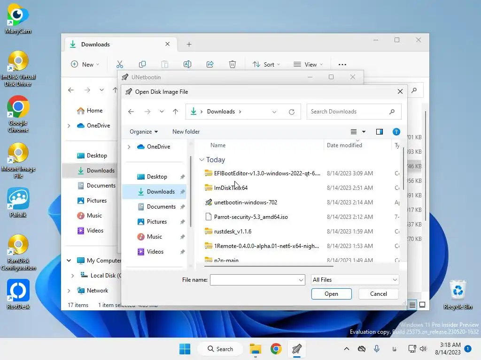Collapse My Computer in Explorer sidebar
The width and height of the screenshot is (481, 360).
[x=69, y=261]
